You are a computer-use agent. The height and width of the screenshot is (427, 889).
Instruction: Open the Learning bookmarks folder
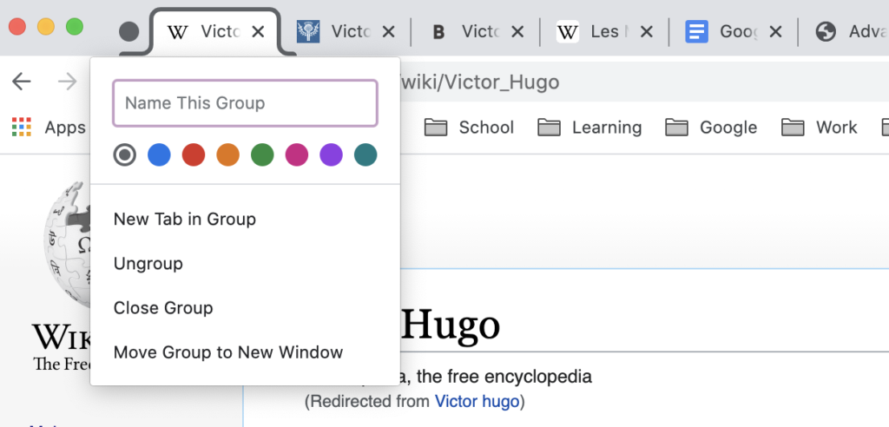click(589, 128)
